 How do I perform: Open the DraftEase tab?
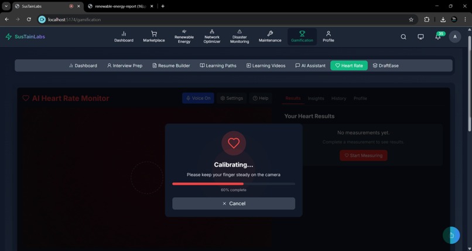tap(385, 65)
